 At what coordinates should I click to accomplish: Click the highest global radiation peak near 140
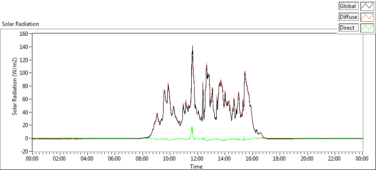pos(192,47)
